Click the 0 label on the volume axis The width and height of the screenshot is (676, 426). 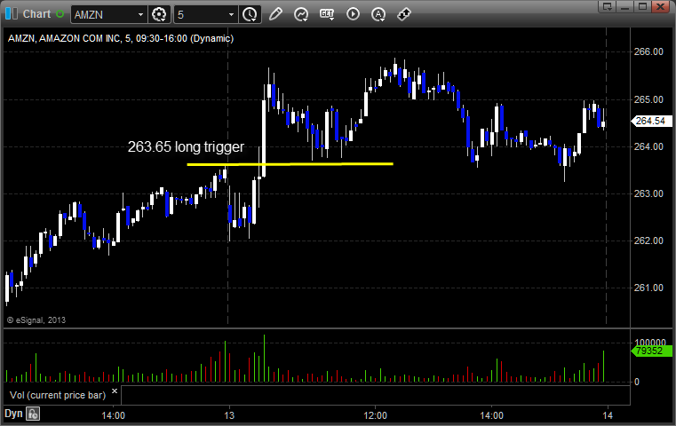pyautogui.click(x=637, y=382)
